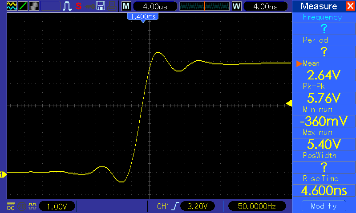
Task: Select the PosWidth measurement slot
Action: tap(324, 167)
